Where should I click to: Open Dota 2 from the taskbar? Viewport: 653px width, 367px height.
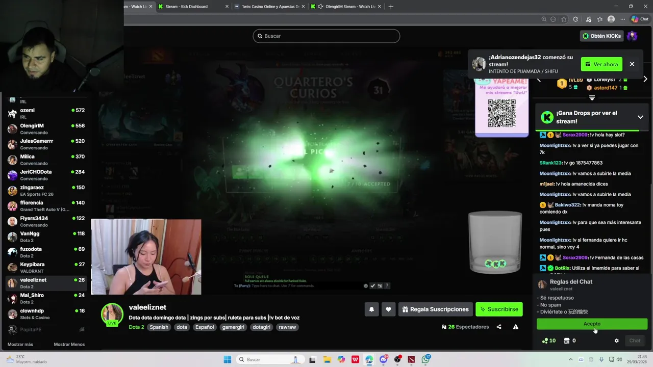point(411,359)
